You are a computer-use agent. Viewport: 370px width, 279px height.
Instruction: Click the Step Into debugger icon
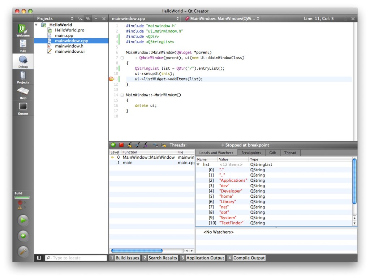(x=138, y=145)
